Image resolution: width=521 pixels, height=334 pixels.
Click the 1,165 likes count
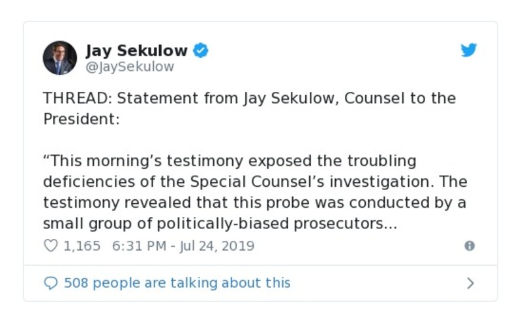coord(82,246)
